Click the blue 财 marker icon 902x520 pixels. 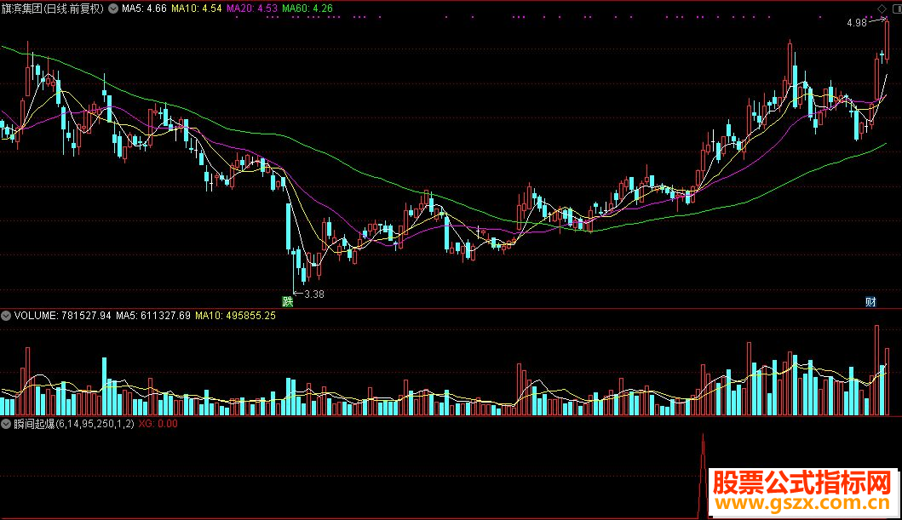870,301
